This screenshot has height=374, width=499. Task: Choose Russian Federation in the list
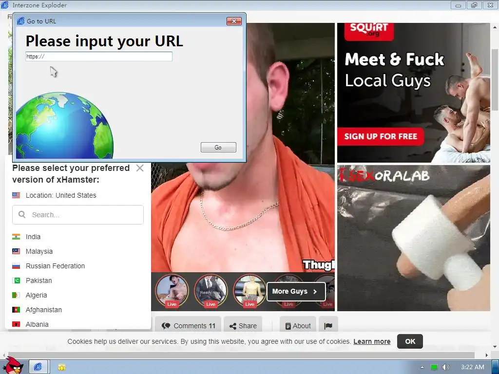click(56, 266)
